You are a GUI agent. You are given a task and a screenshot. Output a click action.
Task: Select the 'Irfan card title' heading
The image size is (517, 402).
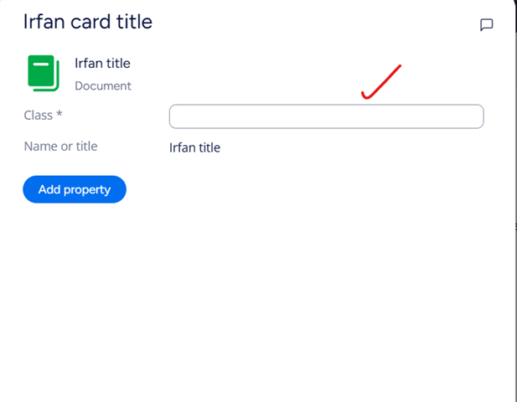coord(88,22)
